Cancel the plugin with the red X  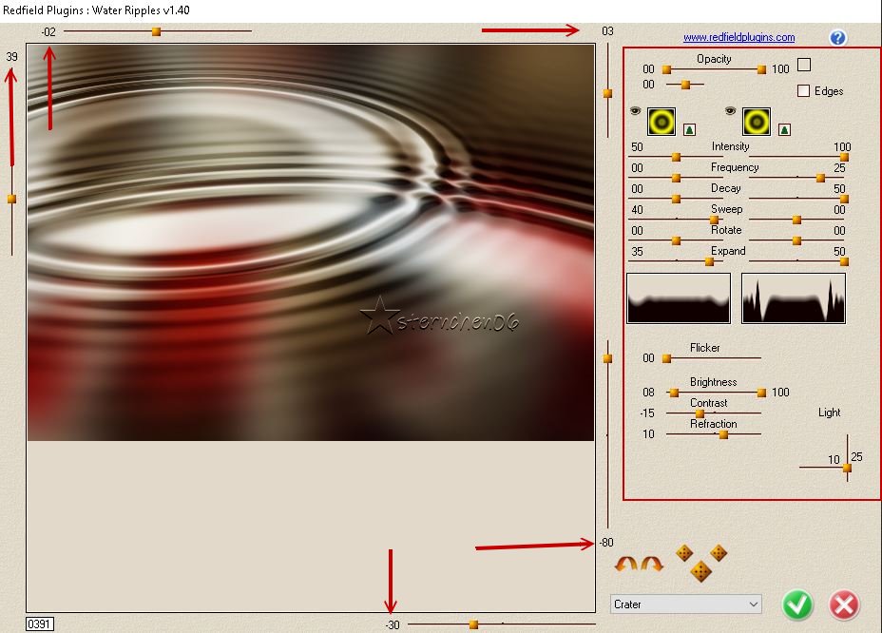[843, 604]
